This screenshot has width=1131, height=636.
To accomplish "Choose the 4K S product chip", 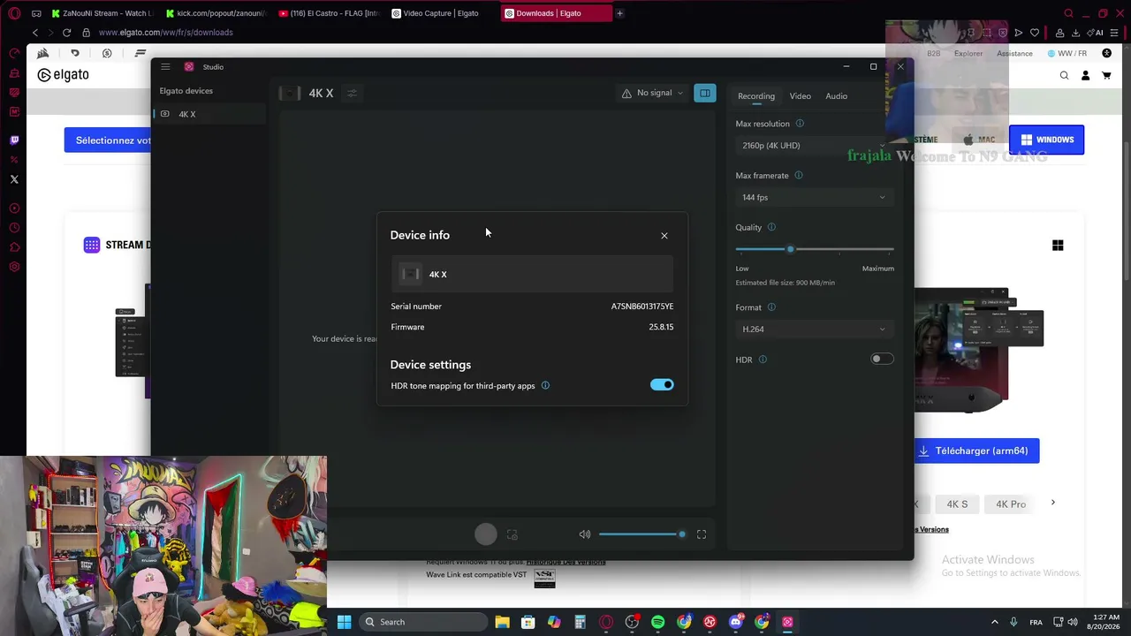I will [x=957, y=504].
